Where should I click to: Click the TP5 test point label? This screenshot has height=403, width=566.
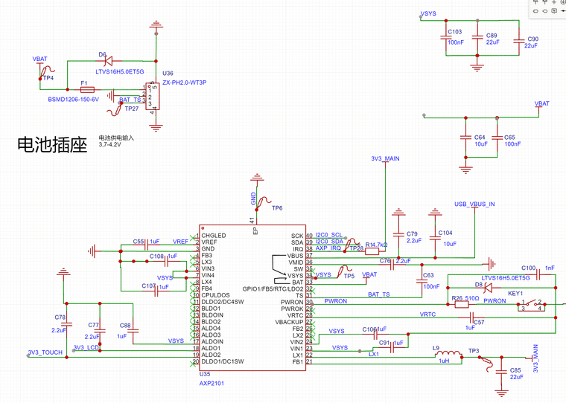tap(349, 276)
